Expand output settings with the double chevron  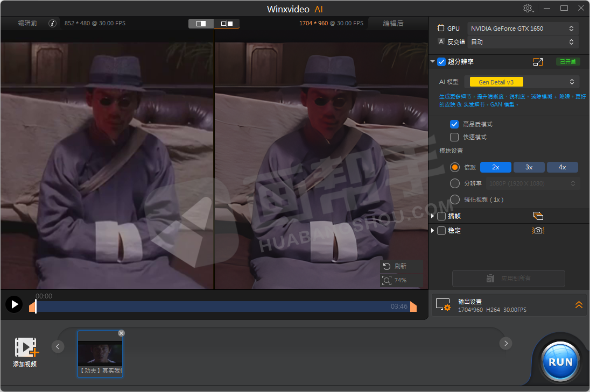click(x=579, y=305)
